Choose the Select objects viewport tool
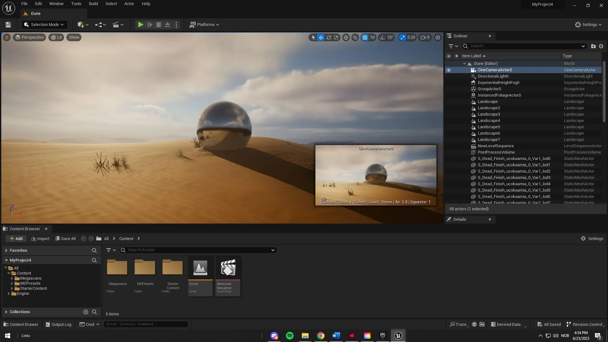Viewport: 608px width, 342px height. 313,37
